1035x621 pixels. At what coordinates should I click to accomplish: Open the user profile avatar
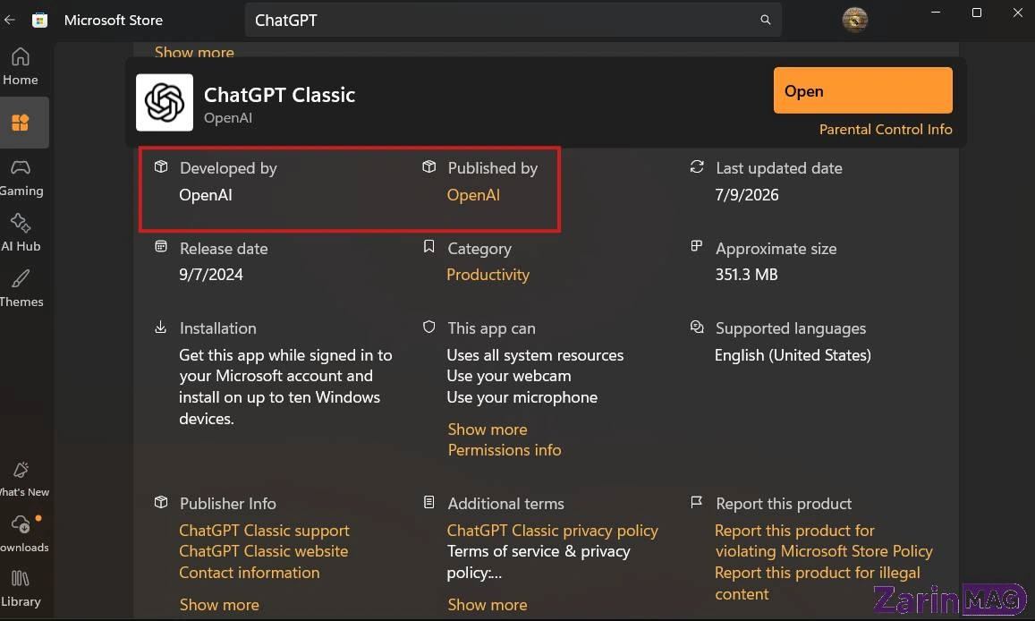[855, 20]
